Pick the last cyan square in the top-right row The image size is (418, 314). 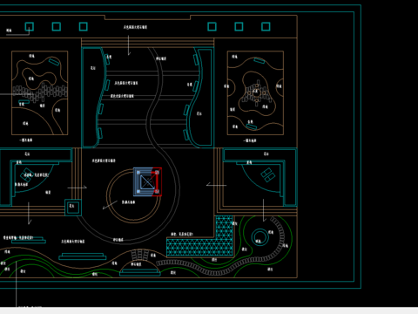[266, 27]
